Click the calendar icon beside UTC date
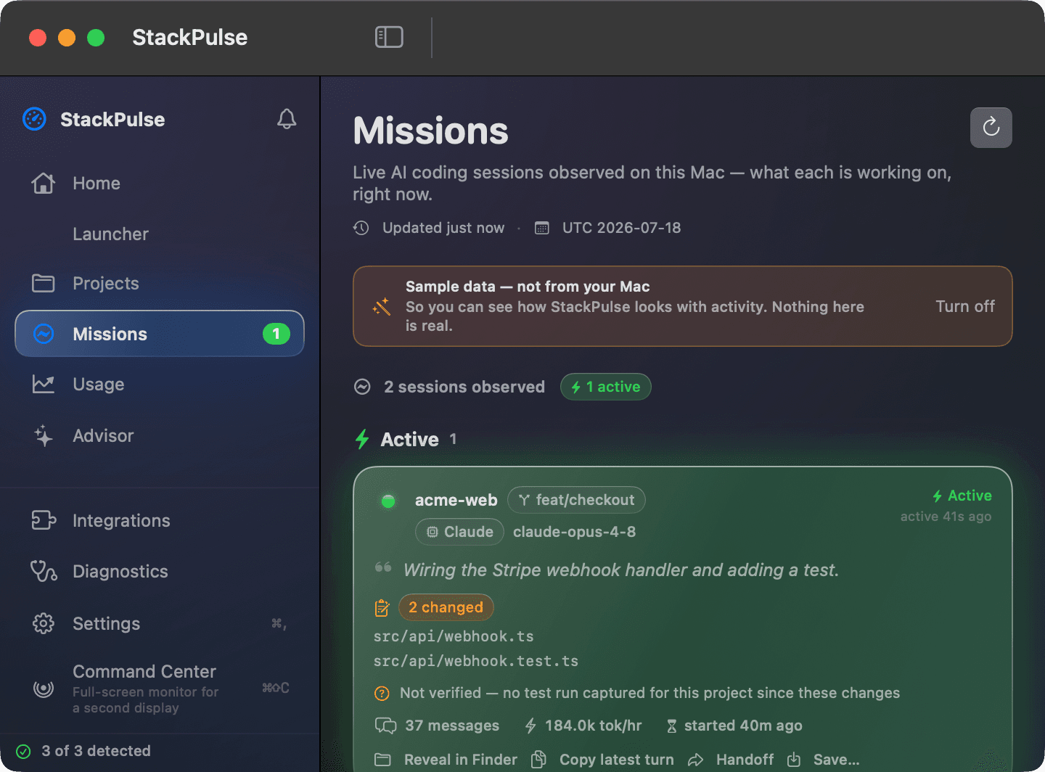This screenshot has width=1045, height=772. click(542, 228)
